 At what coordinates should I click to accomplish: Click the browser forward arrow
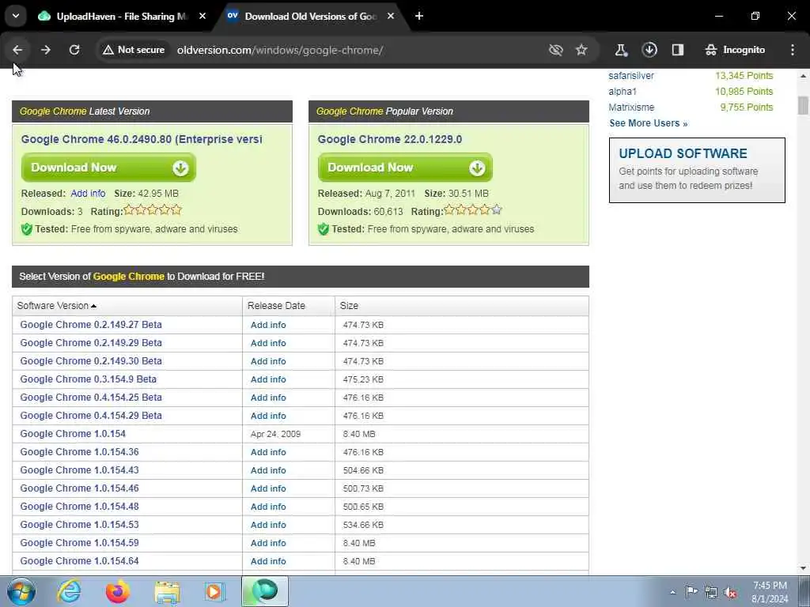tap(45, 50)
